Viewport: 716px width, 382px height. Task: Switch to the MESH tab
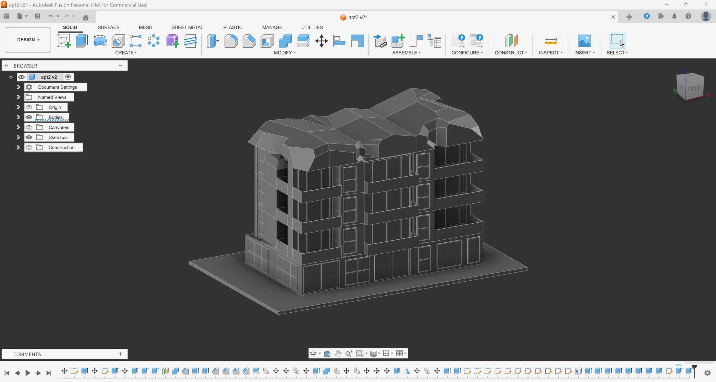pyautogui.click(x=146, y=27)
